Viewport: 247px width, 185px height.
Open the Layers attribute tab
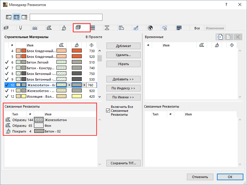6,28
